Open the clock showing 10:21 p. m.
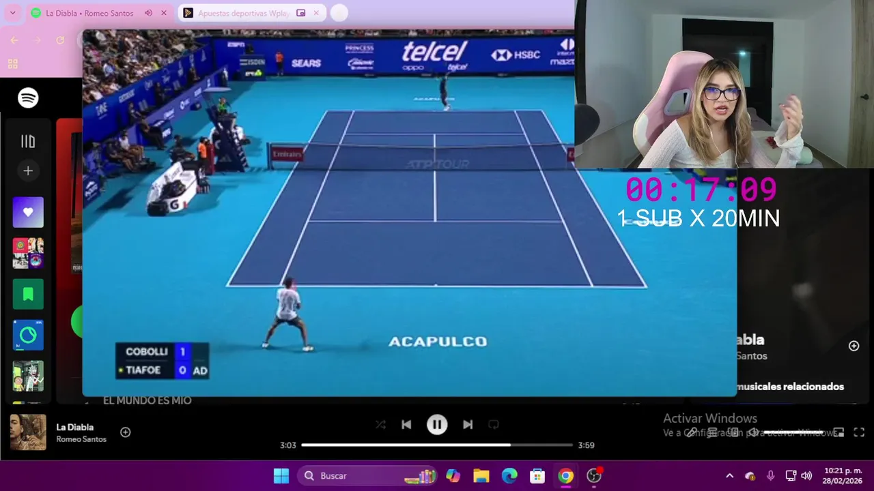 (843, 476)
